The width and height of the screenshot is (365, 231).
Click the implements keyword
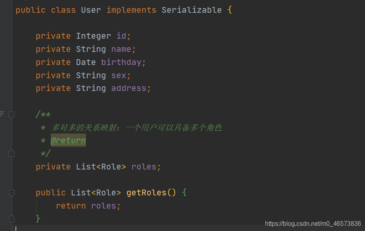point(131,10)
